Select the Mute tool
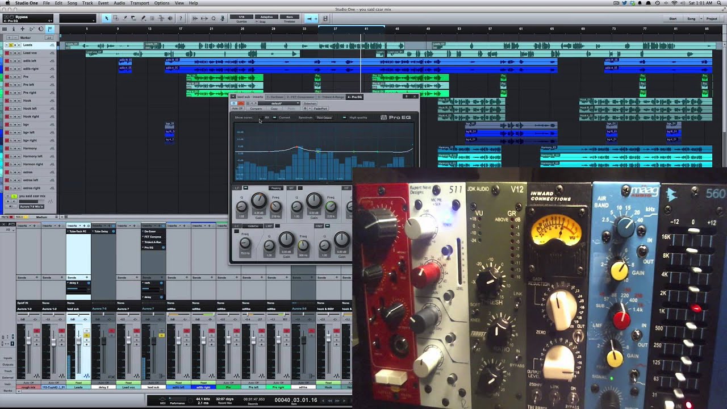Screen dimensions: 727x409 [152, 18]
